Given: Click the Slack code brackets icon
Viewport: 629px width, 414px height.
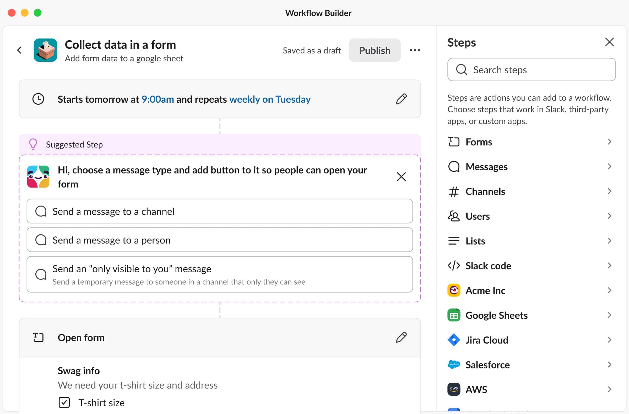Looking at the screenshot, I should 454,266.
